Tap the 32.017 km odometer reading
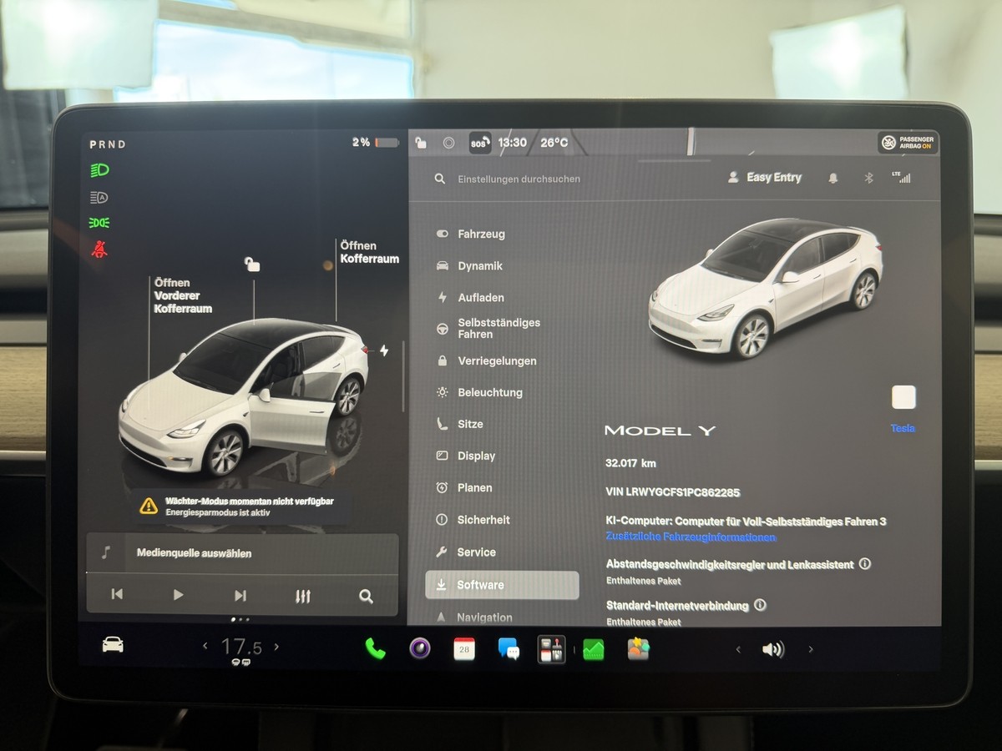Image resolution: width=1002 pixels, height=751 pixels. 630,462
